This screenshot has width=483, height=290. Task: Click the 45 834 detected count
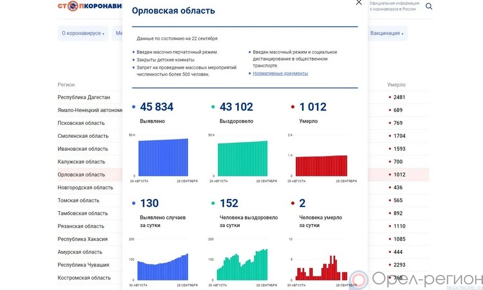[x=156, y=107]
